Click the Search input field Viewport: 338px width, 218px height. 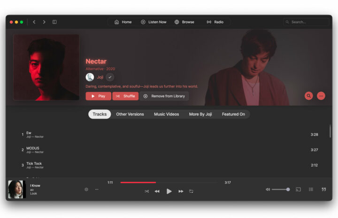306,22
